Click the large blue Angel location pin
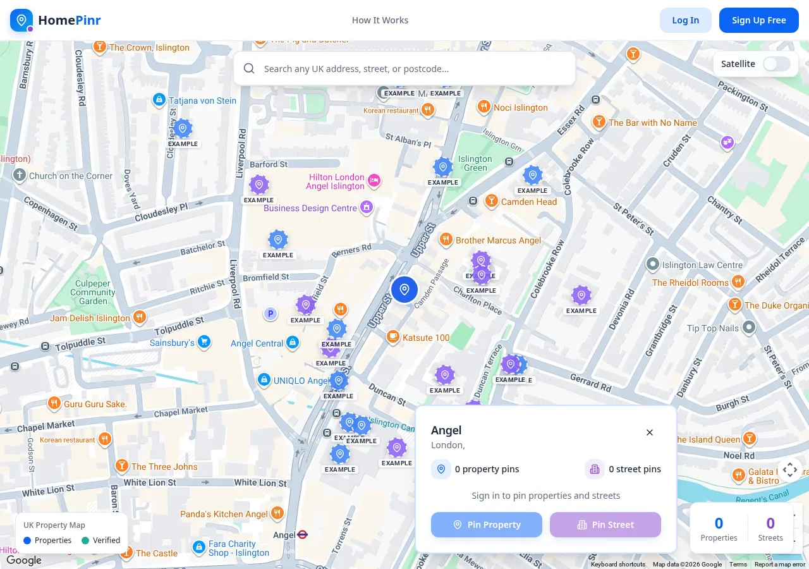This screenshot has width=809, height=569. pos(404,290)
